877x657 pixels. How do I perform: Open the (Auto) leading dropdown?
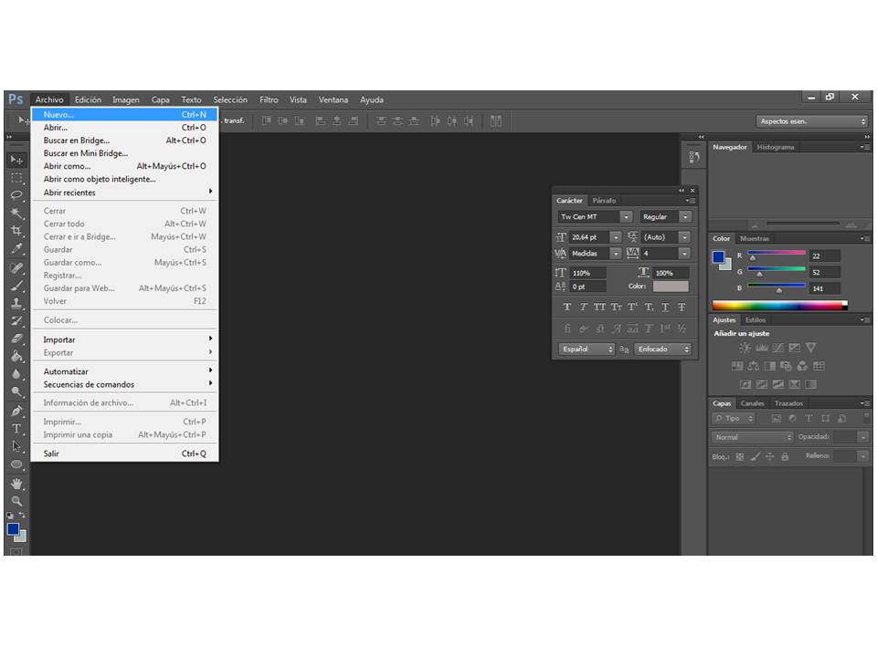coord(684,237)
